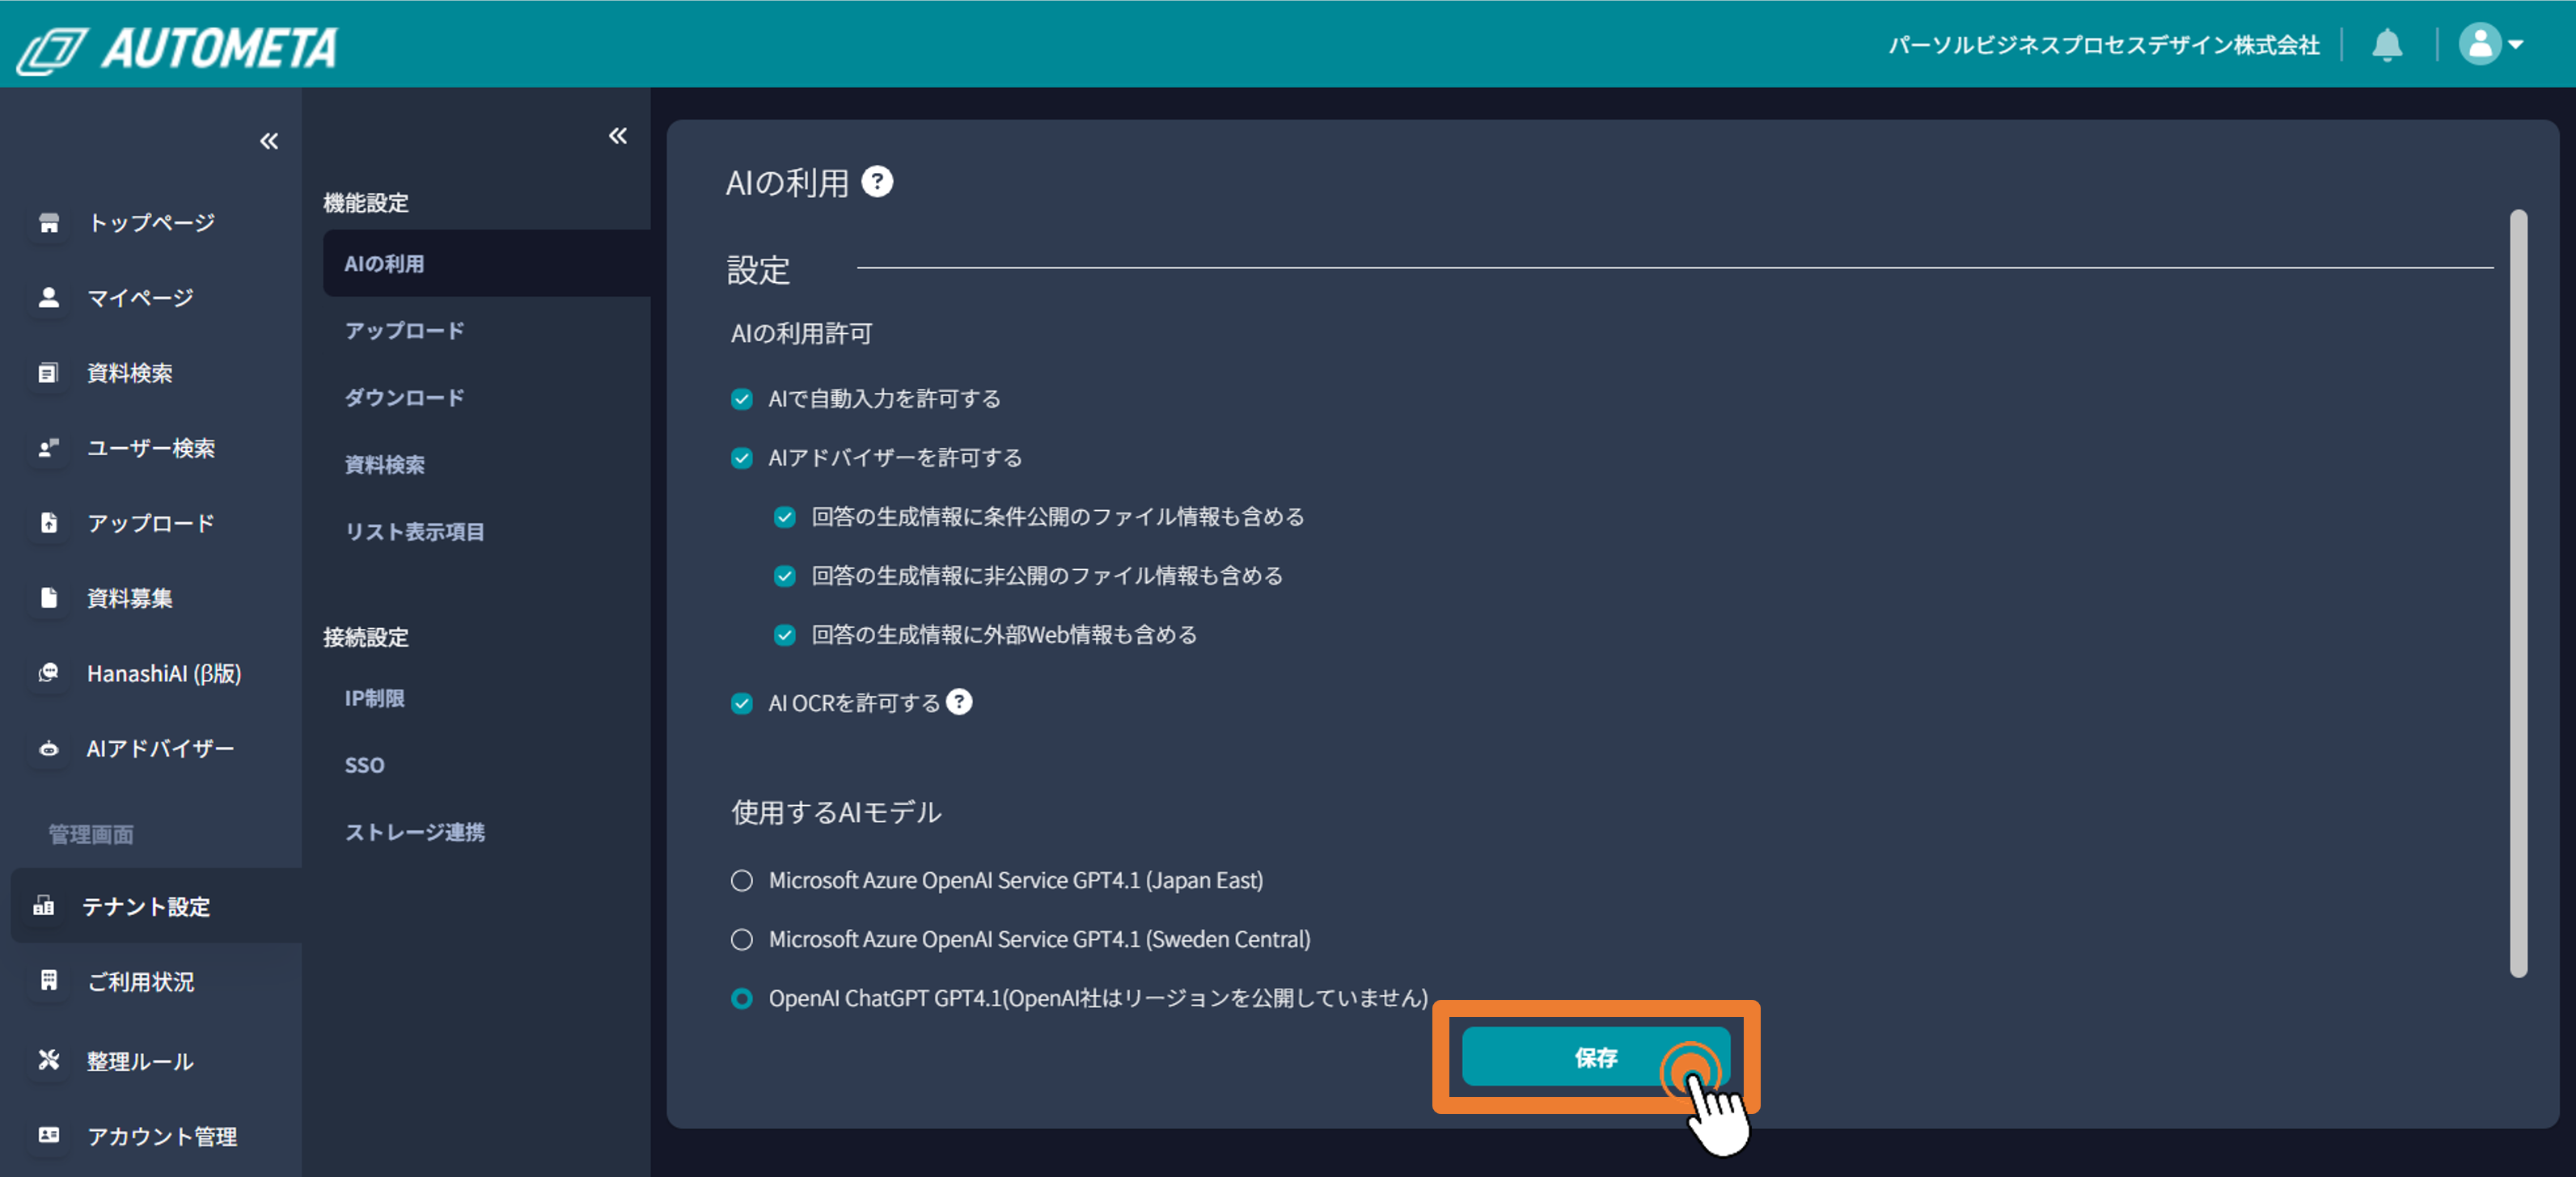Toggle AI OCRを許可する checkbox
This screenshot has width=2576, height=1177.
pos(742,703)
